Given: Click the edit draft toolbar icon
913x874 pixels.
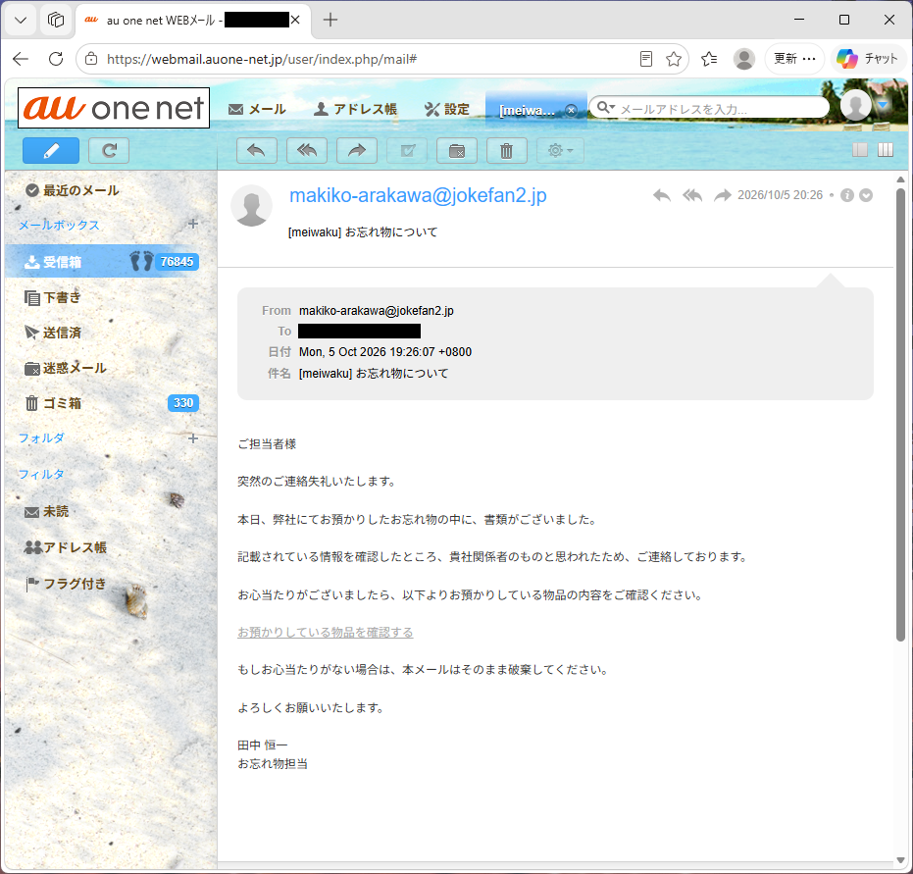Looking at the screenshot, I should click(407, 151).
